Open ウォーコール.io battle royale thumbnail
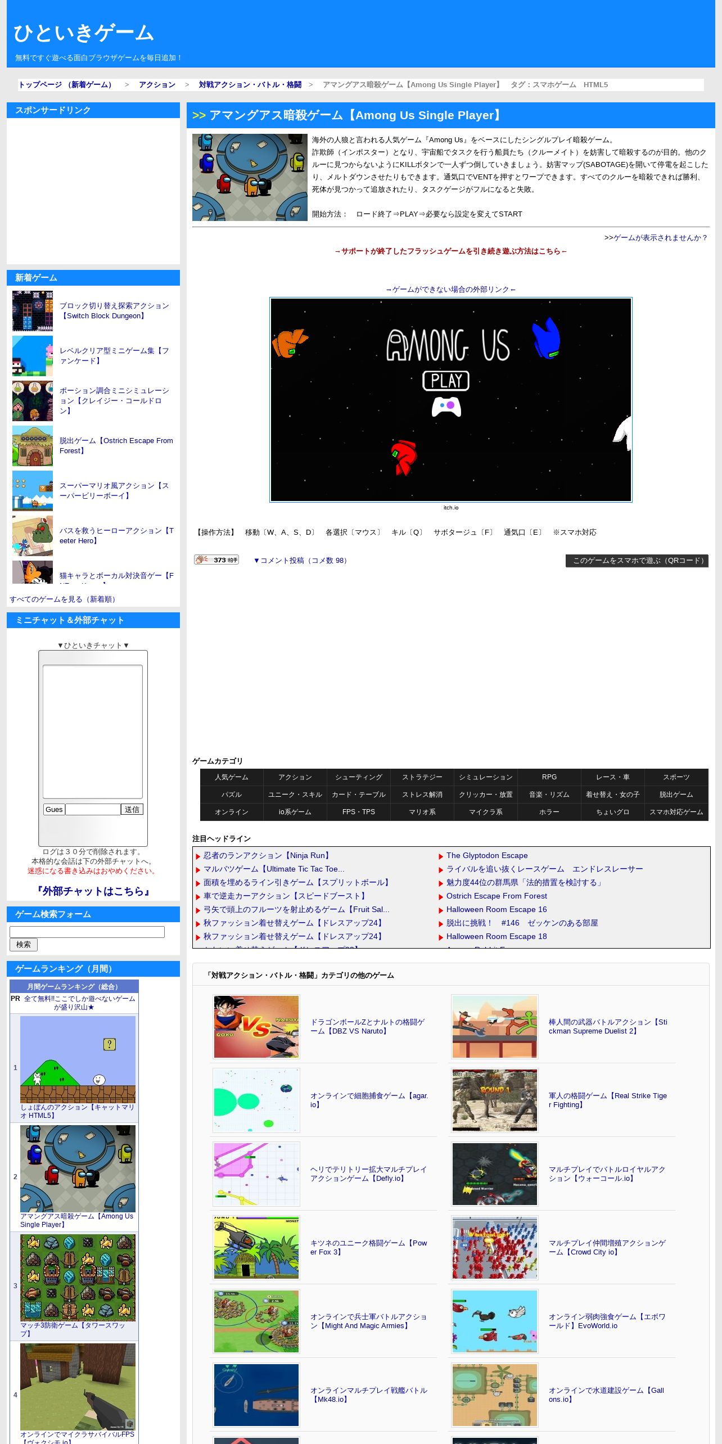Viewport: 722px width, 1444px height. pos(495,1174)
